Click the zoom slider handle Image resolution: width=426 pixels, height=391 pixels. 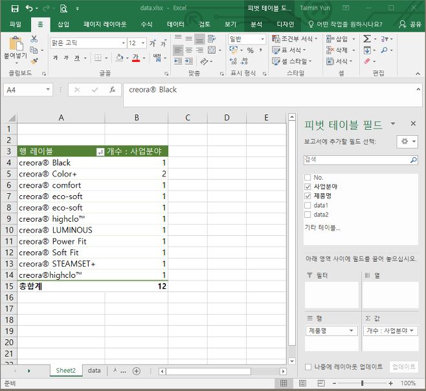(x=362, y=383)
